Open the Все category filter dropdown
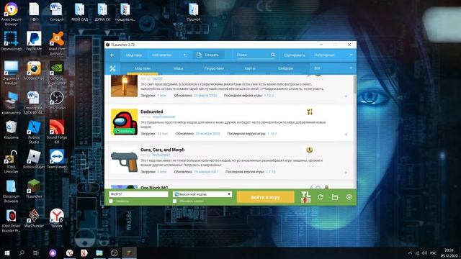Viewport: 461px width, 259px height. pos(332,68)
